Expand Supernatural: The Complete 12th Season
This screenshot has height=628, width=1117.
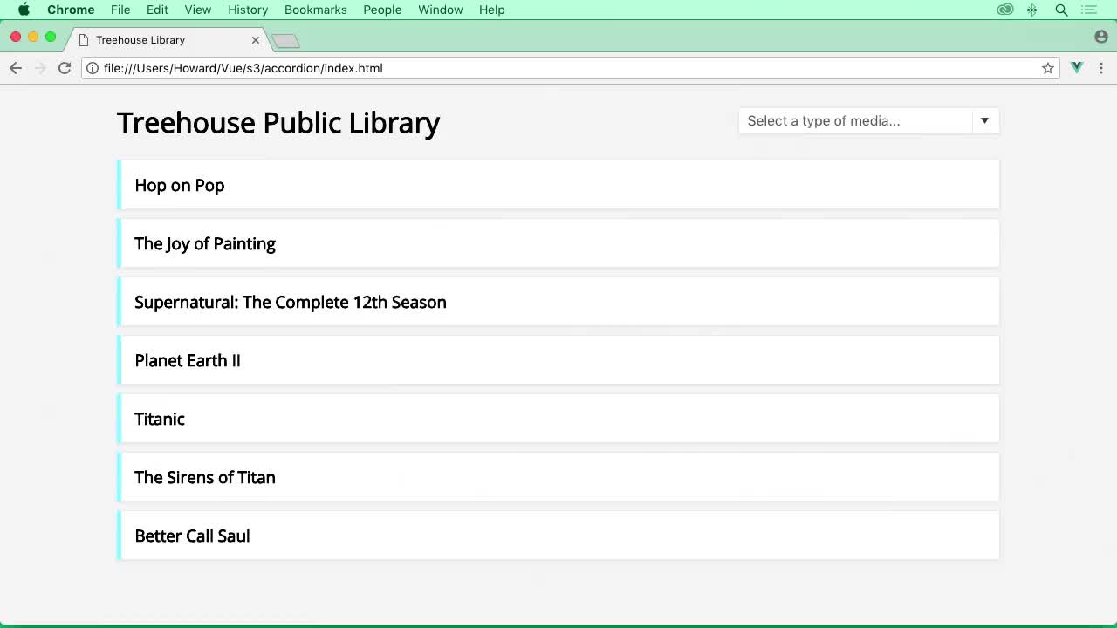pyautogui.click(x=558, y=302)
